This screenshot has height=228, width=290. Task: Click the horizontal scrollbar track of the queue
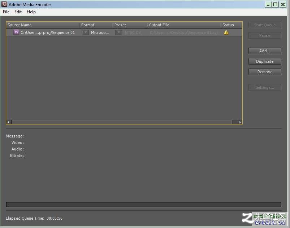tap(121, 122)
